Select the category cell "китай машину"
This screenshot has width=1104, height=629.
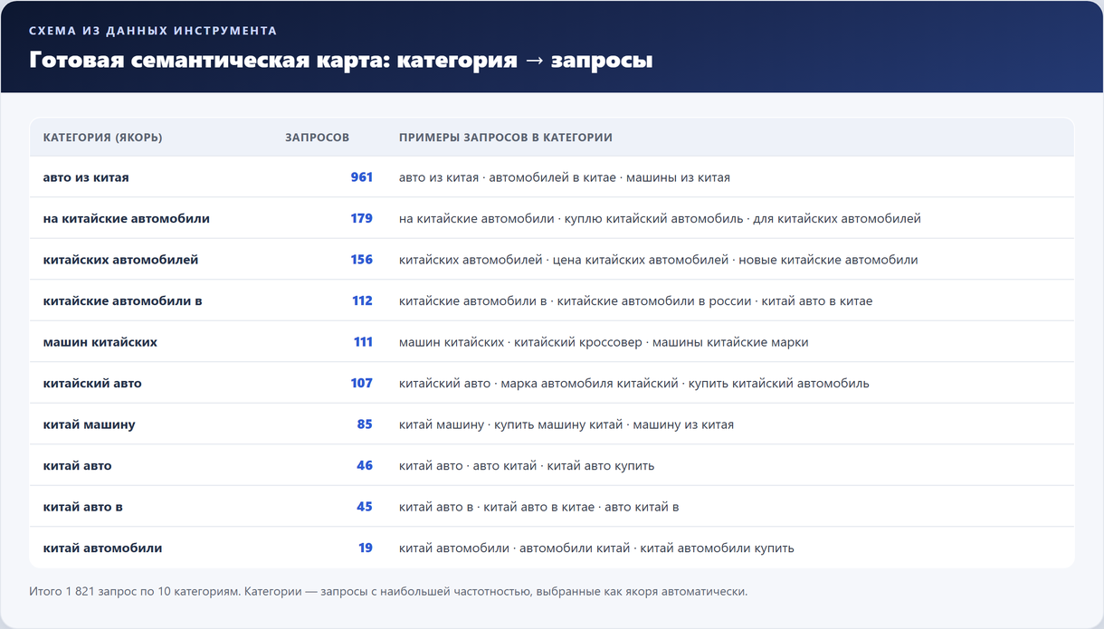point(90,424)
